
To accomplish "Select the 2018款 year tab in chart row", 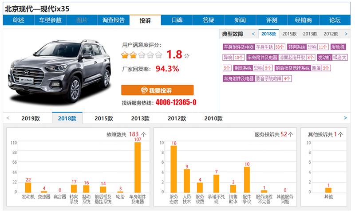I will point(67,118).
